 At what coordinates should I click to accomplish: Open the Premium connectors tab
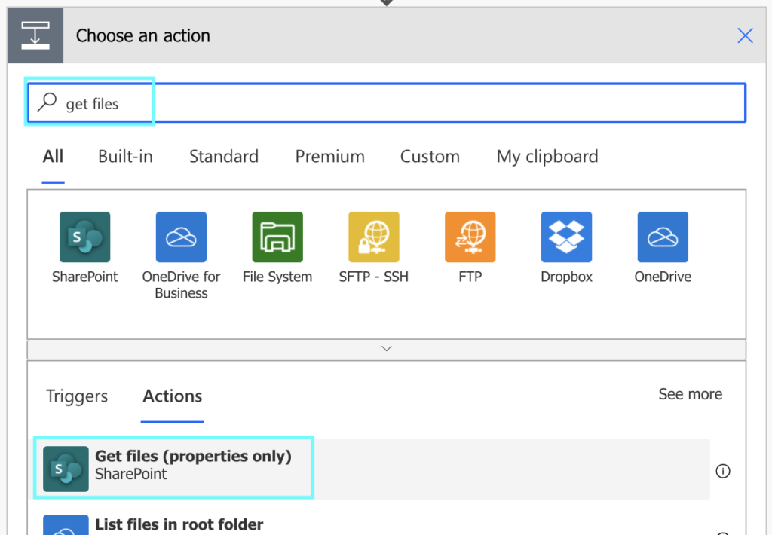coord(330,157)
